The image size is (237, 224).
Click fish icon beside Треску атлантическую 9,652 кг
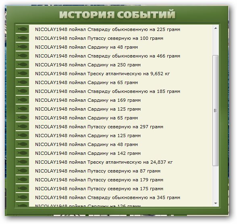point(23,73)
